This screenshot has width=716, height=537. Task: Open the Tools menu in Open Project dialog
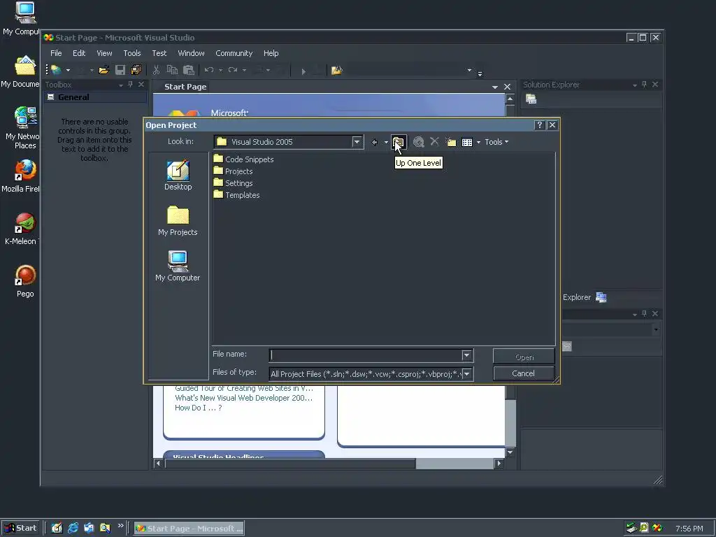496,142
